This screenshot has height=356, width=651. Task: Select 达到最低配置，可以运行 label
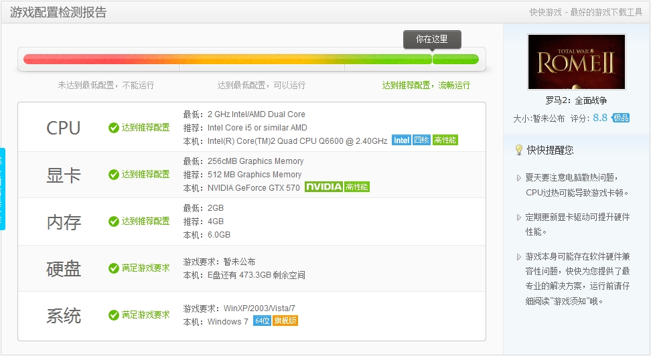[262, 86]
